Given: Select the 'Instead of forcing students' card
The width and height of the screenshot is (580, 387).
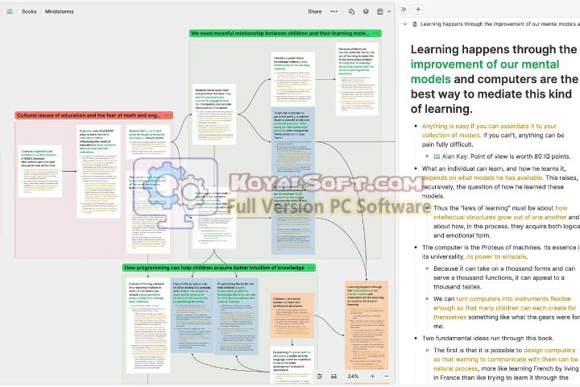Looking at the screenshot, I should [x=148, y=326].
